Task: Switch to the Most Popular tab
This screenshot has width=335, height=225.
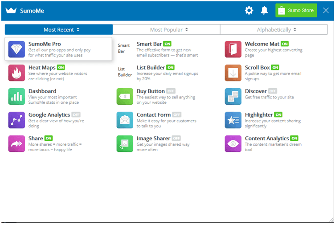Action: click(167, 29)
